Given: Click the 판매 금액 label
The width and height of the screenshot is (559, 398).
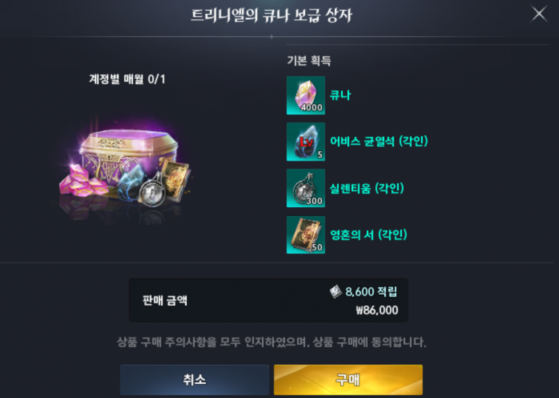Looking at the screenshot, I should point(164,300).
